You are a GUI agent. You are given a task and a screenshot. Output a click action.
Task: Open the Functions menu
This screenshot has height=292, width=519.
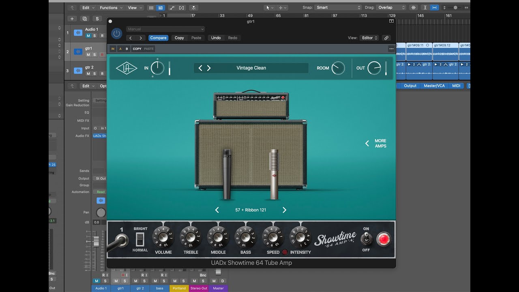pos(111,8)
